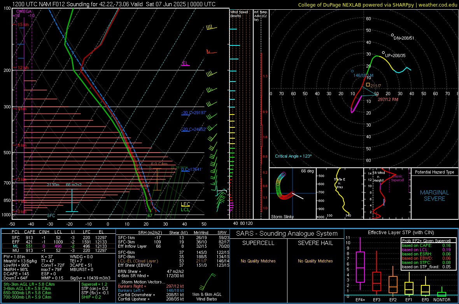Select the MU parcel row in table
The height and width of the screenshot is (304, 459).
click(58, 250)
